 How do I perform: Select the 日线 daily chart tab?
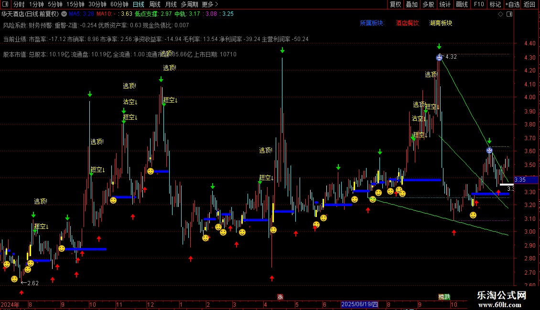[x=139, y=4]
